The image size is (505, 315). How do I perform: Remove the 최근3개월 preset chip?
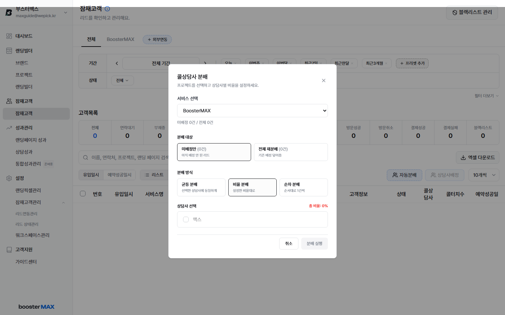pyautogui.click(x=386, y=63)
